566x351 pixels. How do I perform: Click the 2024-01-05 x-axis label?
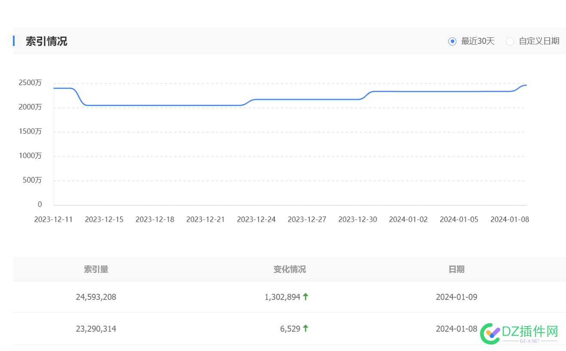459,219
